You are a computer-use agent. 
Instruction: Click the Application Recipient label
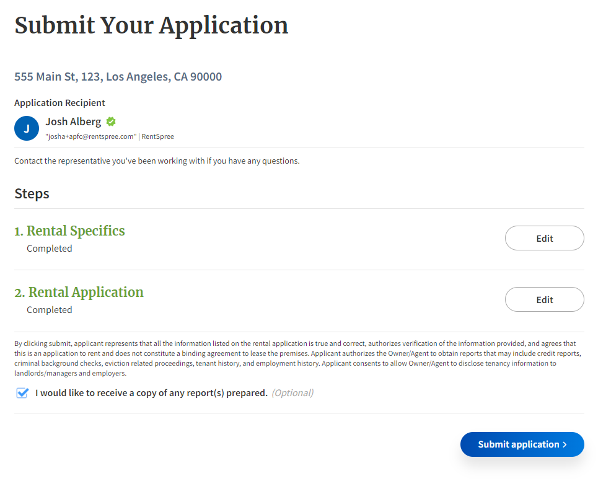click(x=59, y=102)
